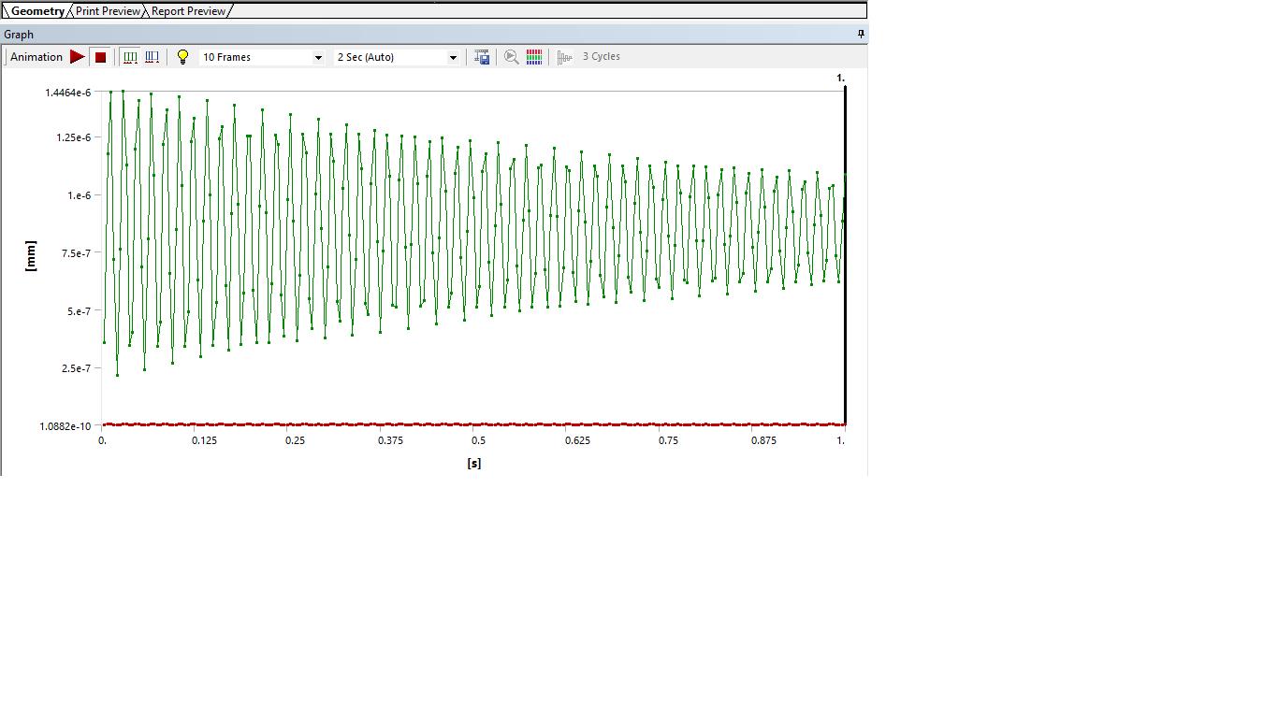Click the 1.25e-6 y-axis tick label
Screen dimensions: 1278x718
click(72, 137)
